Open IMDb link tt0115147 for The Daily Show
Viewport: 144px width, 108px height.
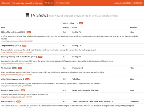(16, 97)
